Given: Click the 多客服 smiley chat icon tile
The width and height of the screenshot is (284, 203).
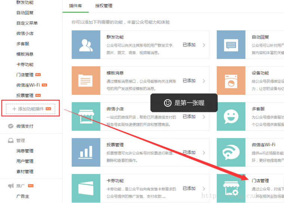Looking at the screenshot, I should point(231,116).
